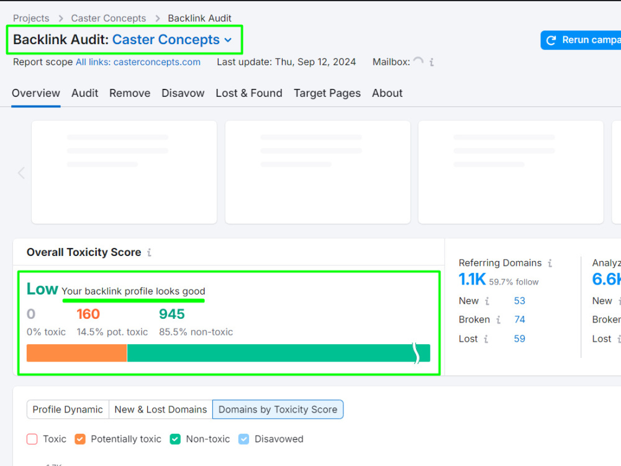Image resolution: width=621 pixels, height=466 pixels.
Task: Switch to the Target Pages tab
Action: (327, 93)
